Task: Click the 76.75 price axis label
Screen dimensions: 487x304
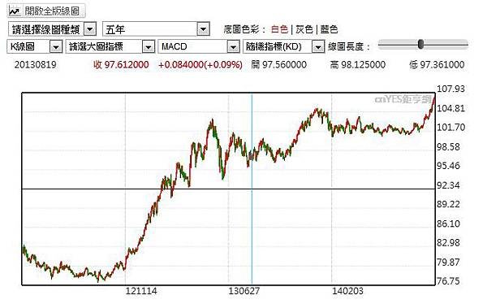Action: 449,281
